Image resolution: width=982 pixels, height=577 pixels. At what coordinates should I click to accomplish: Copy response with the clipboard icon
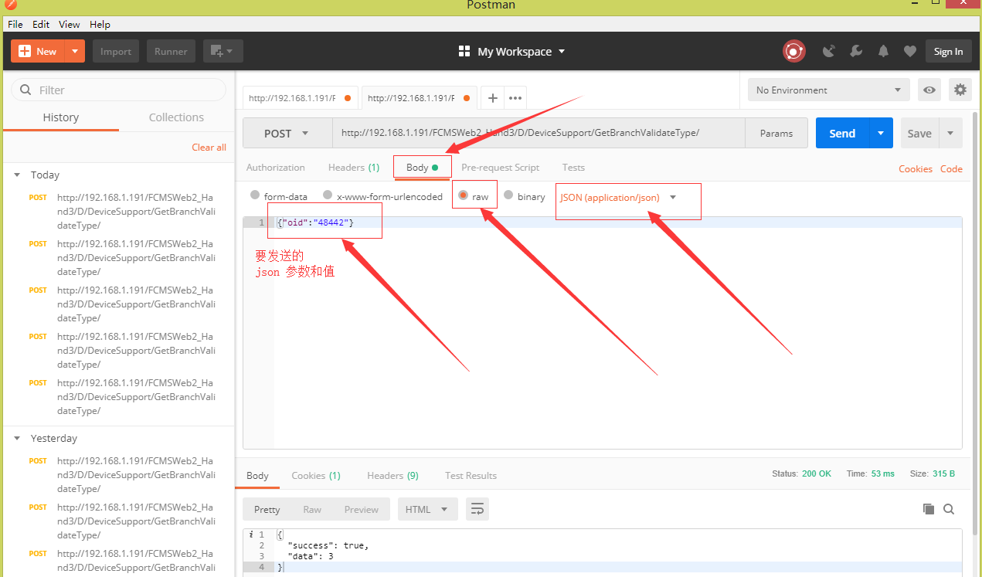(x=929, y=509)
